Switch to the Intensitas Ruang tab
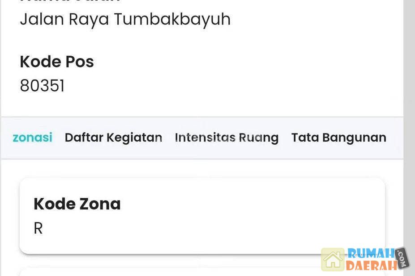 pyautogui.click(x=227, y=138)
